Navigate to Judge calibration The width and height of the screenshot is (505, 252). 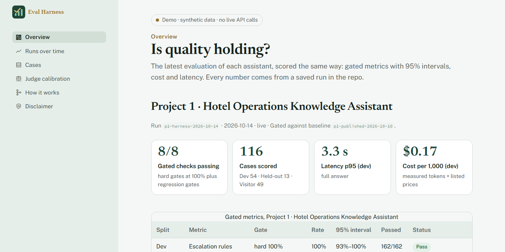pyautogui.click(x=59, y=79)
